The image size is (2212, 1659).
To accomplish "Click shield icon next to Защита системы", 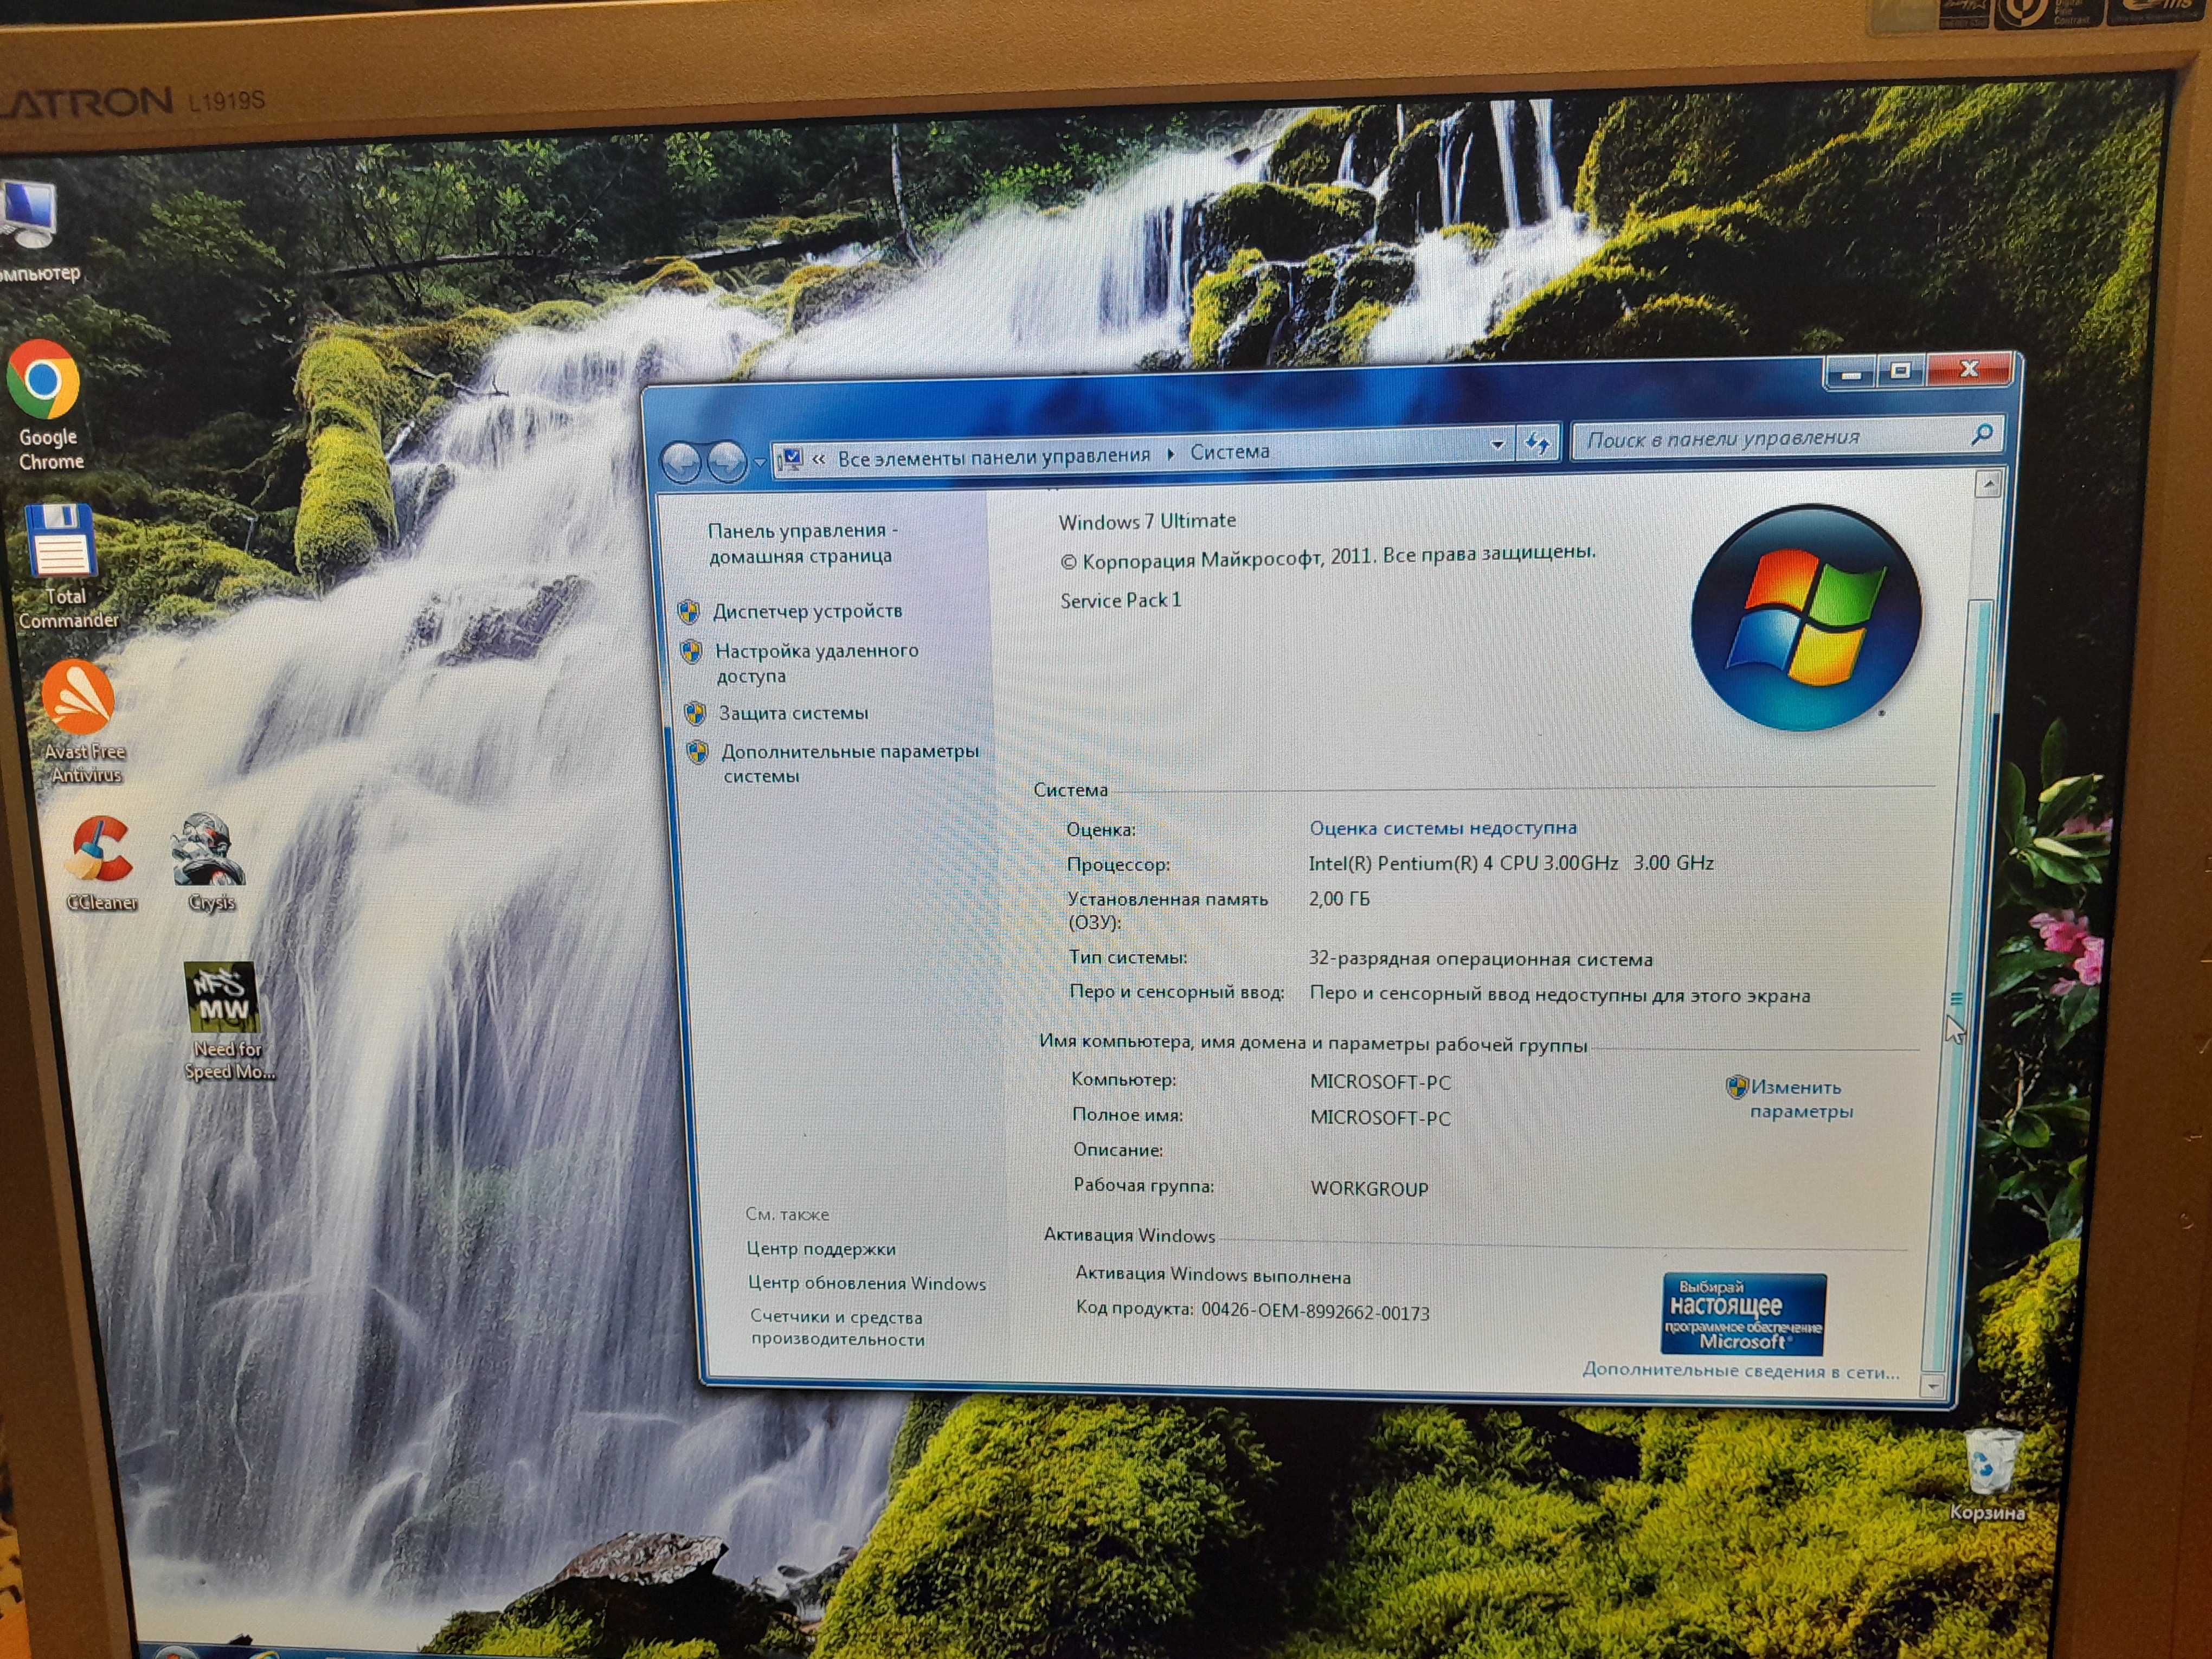I will pyautogui.click(x=695, y=714).
